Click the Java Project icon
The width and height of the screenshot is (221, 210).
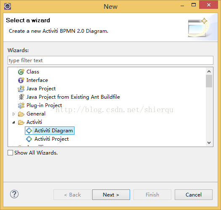coord(21,89)
